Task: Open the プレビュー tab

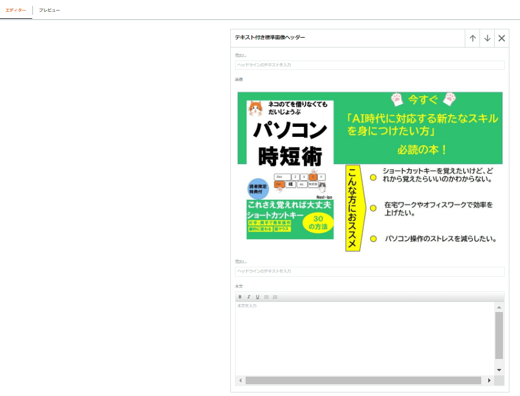Action: pyautogui.click(x=49, y=10)
